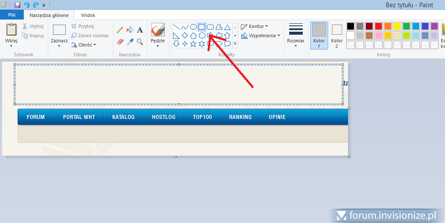Open the Plik menu
445x223 pixels.
tap(12, 15)
